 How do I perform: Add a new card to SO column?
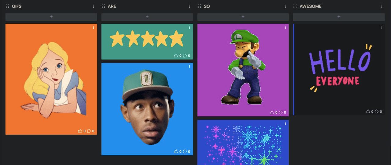243,17
